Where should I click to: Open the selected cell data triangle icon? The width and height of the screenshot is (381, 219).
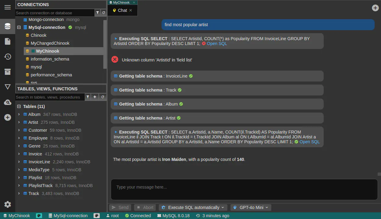[8, 87]
